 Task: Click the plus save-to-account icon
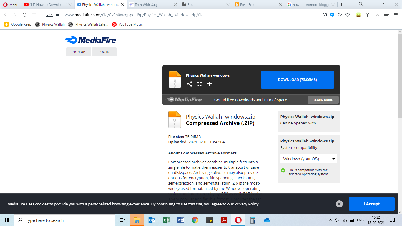(x=209, y=84)
